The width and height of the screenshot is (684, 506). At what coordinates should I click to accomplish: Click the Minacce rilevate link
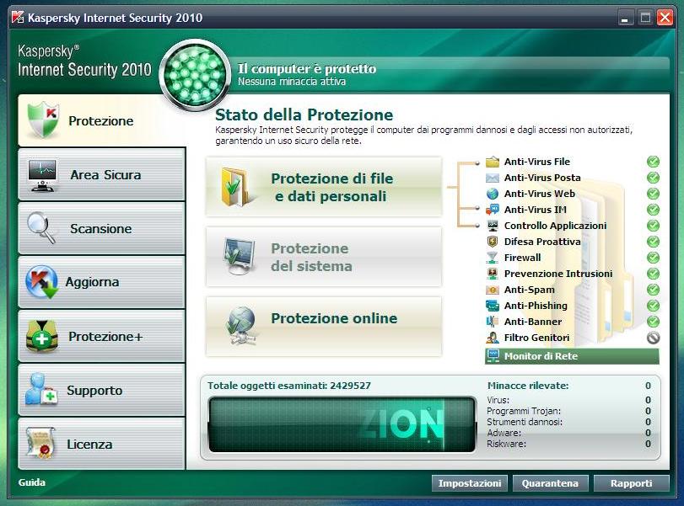tap(528, 386)
